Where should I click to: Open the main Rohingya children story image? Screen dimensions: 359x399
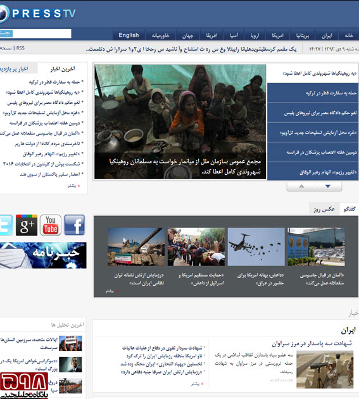[x=180, y=122]
